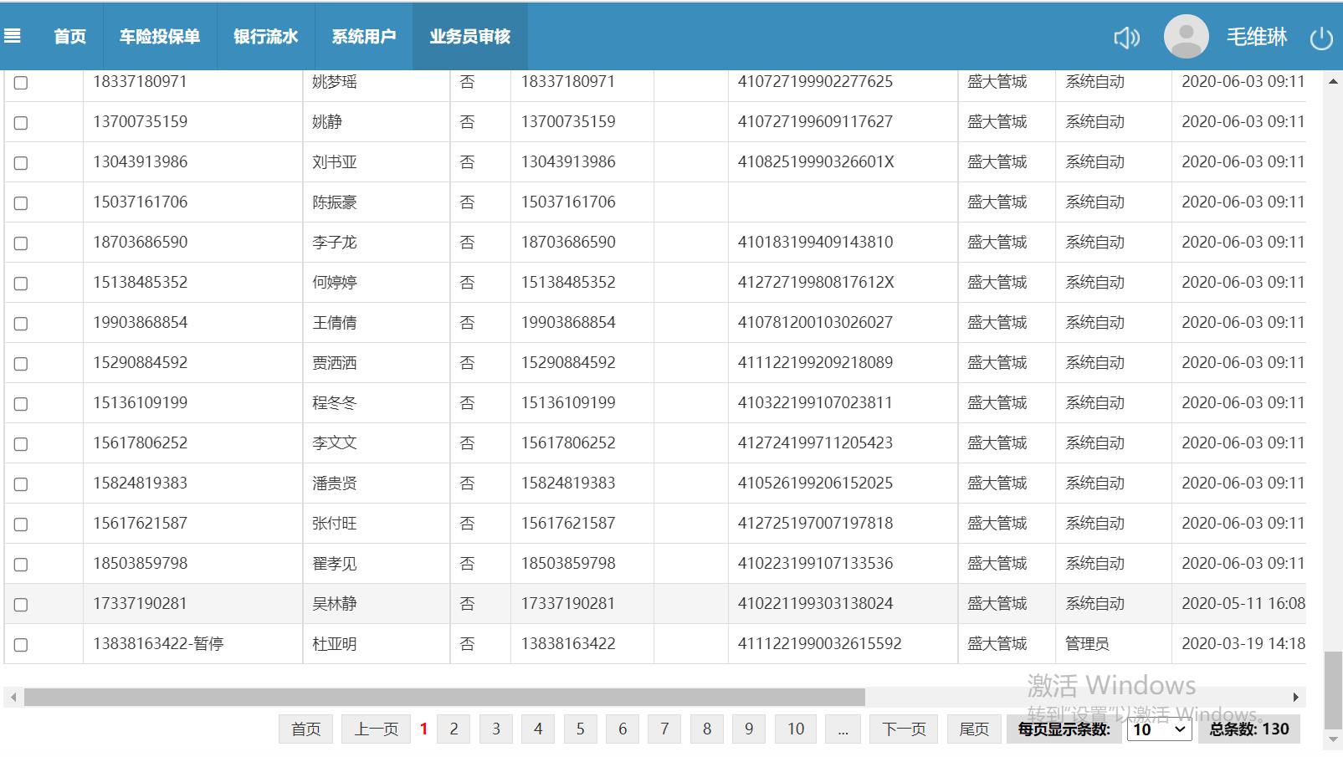The width and height of the screenshot is (1343, 757).
Task: Open the 每页显示条数 dropdown
Action: [x=1159, y=729]
